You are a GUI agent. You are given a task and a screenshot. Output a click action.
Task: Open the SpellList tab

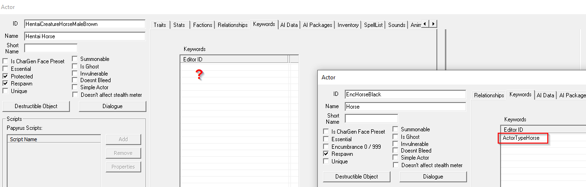374,25
